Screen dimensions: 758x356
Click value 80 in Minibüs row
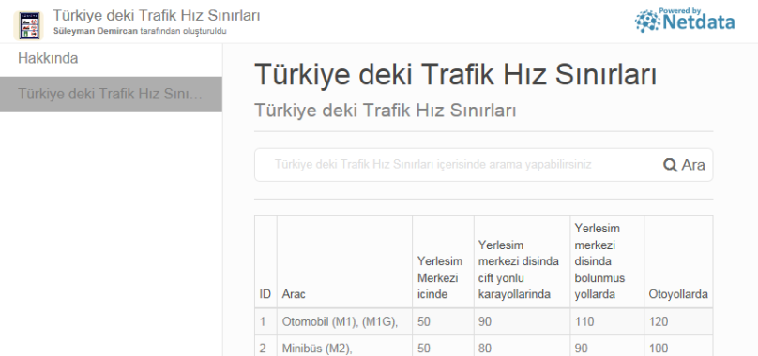click(x=485, y=349)
